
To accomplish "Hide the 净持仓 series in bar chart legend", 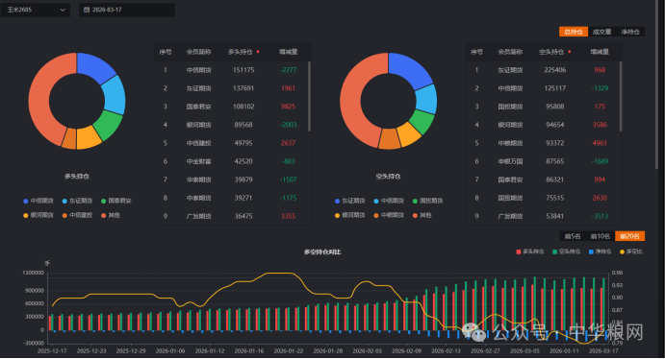I will click(x=601, y=251).
